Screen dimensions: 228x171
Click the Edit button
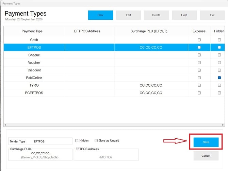click(x=128, y=15)
